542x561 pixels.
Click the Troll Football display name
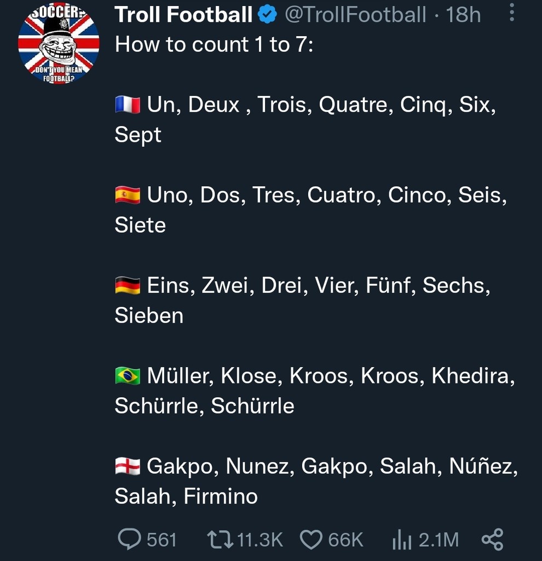[183, 15]
